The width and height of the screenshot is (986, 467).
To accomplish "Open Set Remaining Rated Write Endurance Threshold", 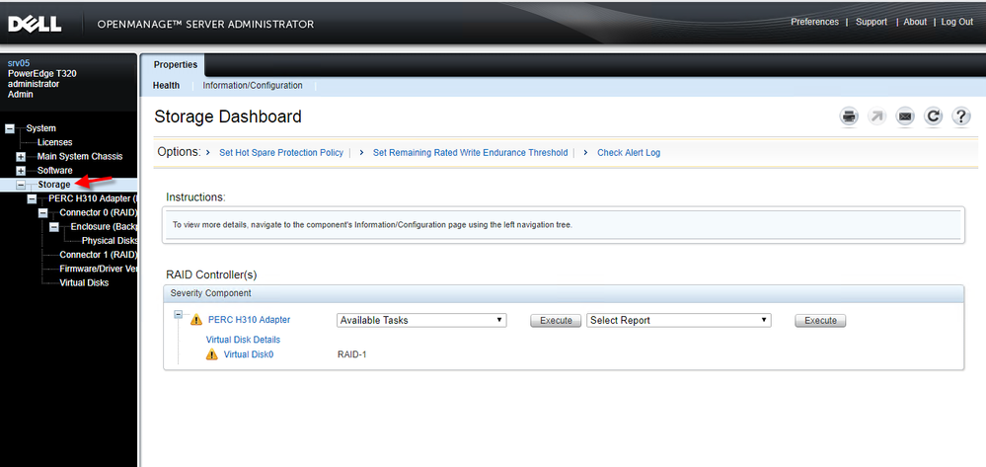I will pyautogui.click(x=471, y=153).
